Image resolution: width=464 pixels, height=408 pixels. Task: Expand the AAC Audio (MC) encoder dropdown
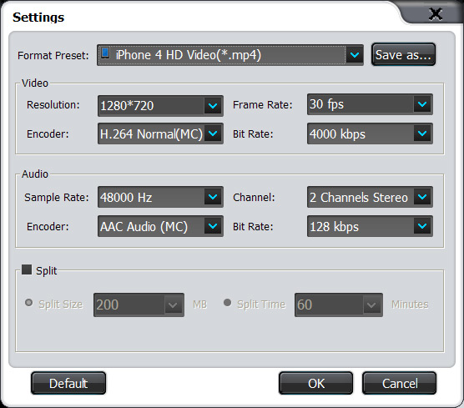click(x=213, y=226)
